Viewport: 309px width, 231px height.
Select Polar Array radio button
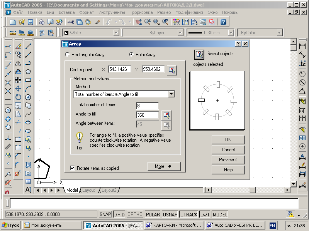coord(131,54)
